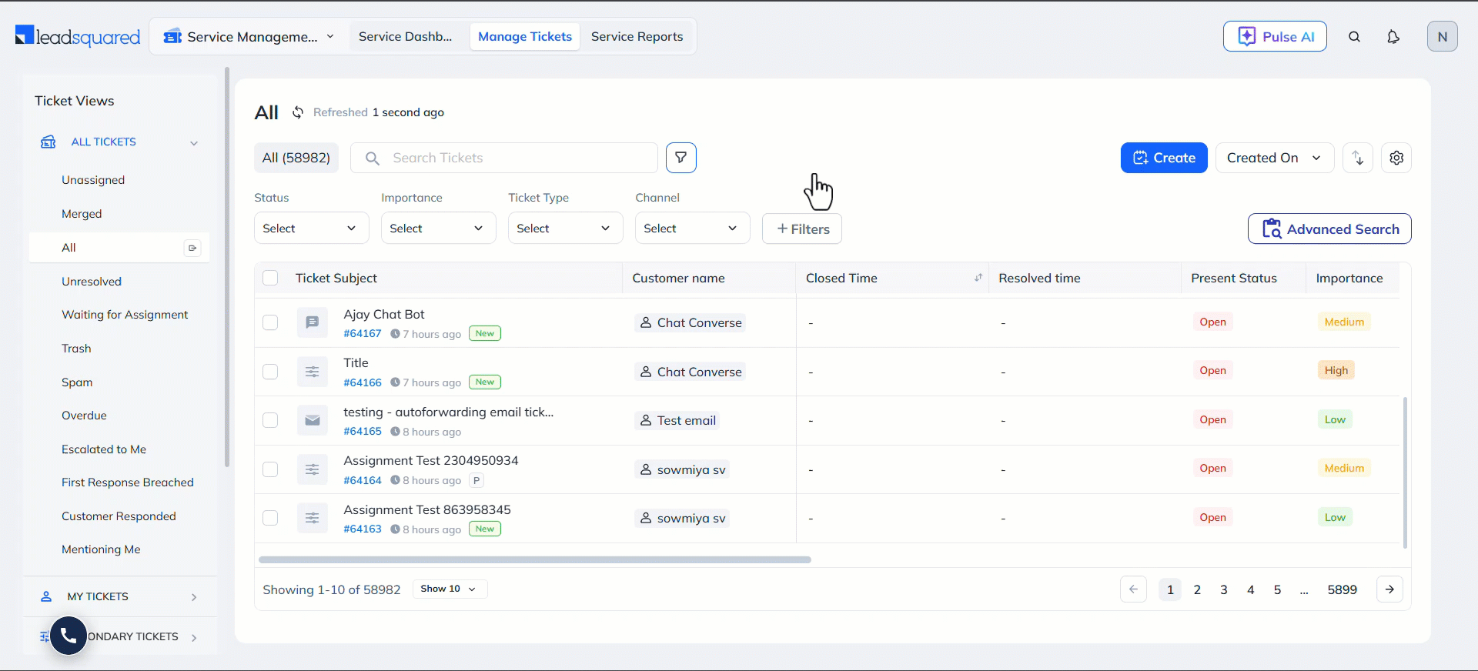Click the Create ticket button

point(1164,158)
